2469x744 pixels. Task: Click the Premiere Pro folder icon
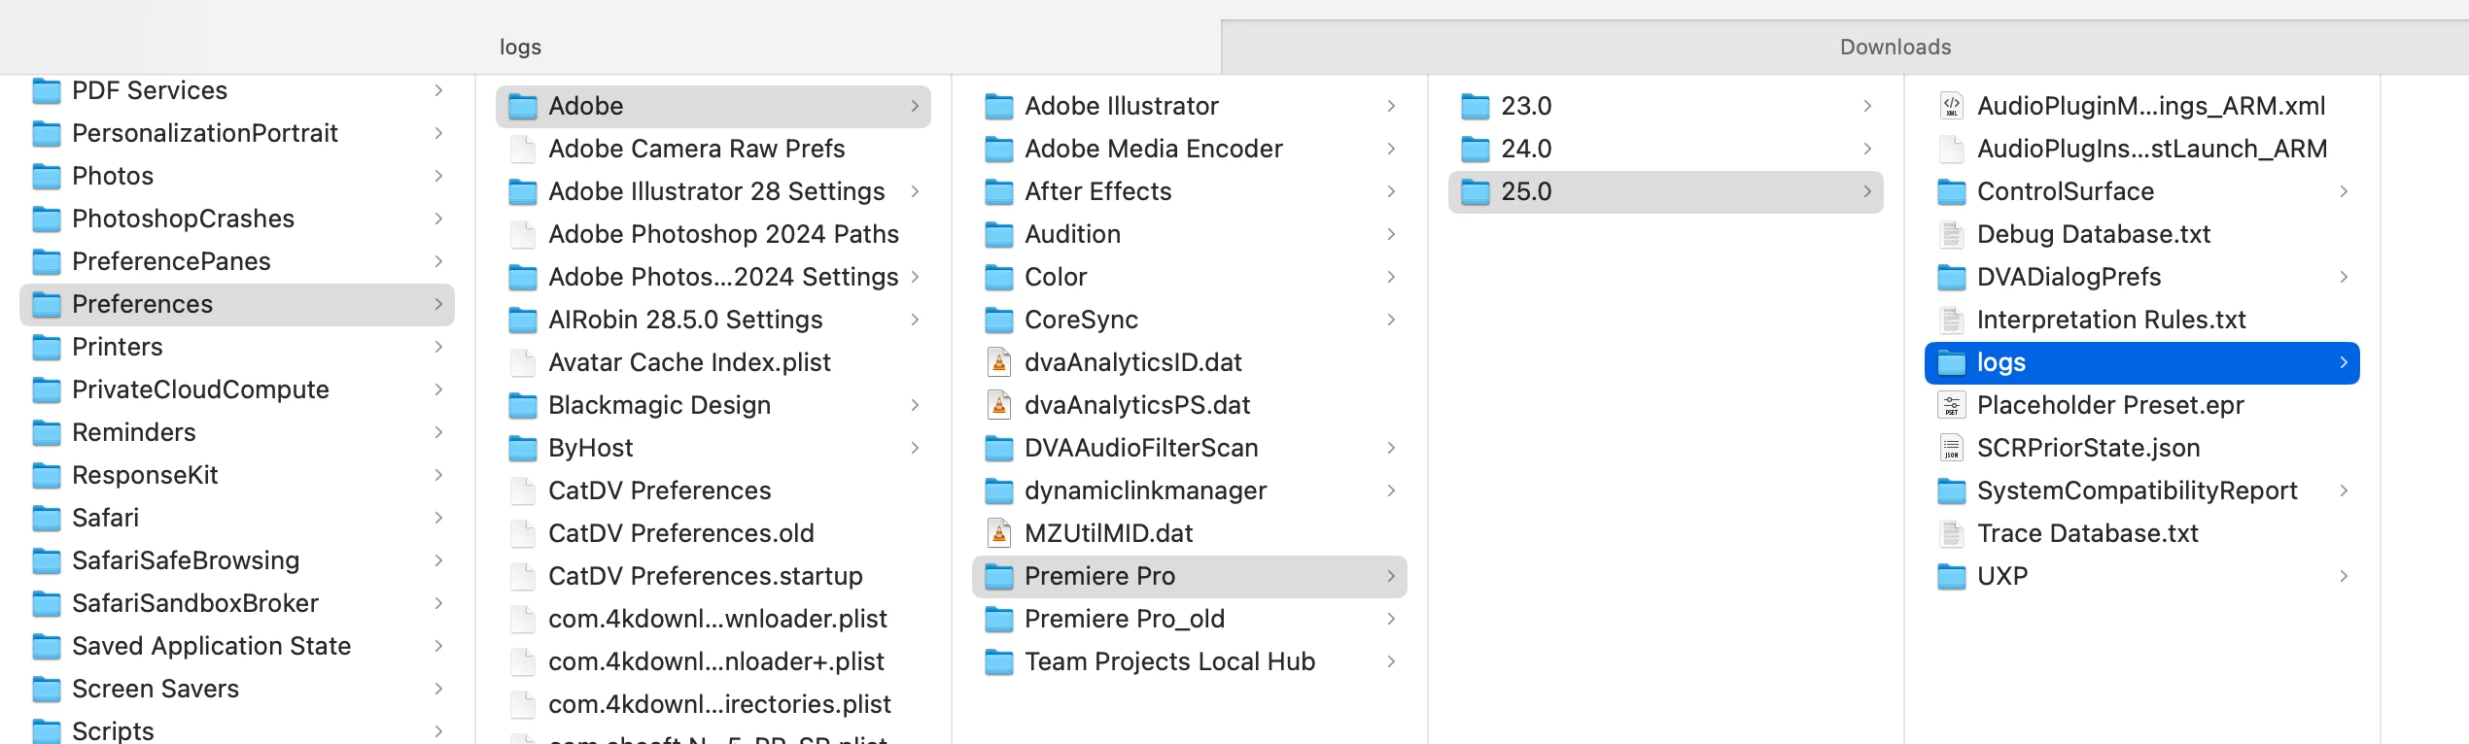click(x=999, y=576)
